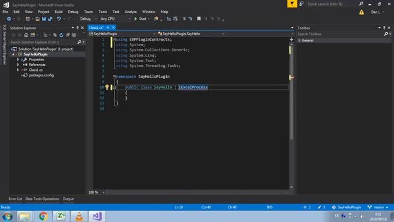Click the editor split window handle

291,39
